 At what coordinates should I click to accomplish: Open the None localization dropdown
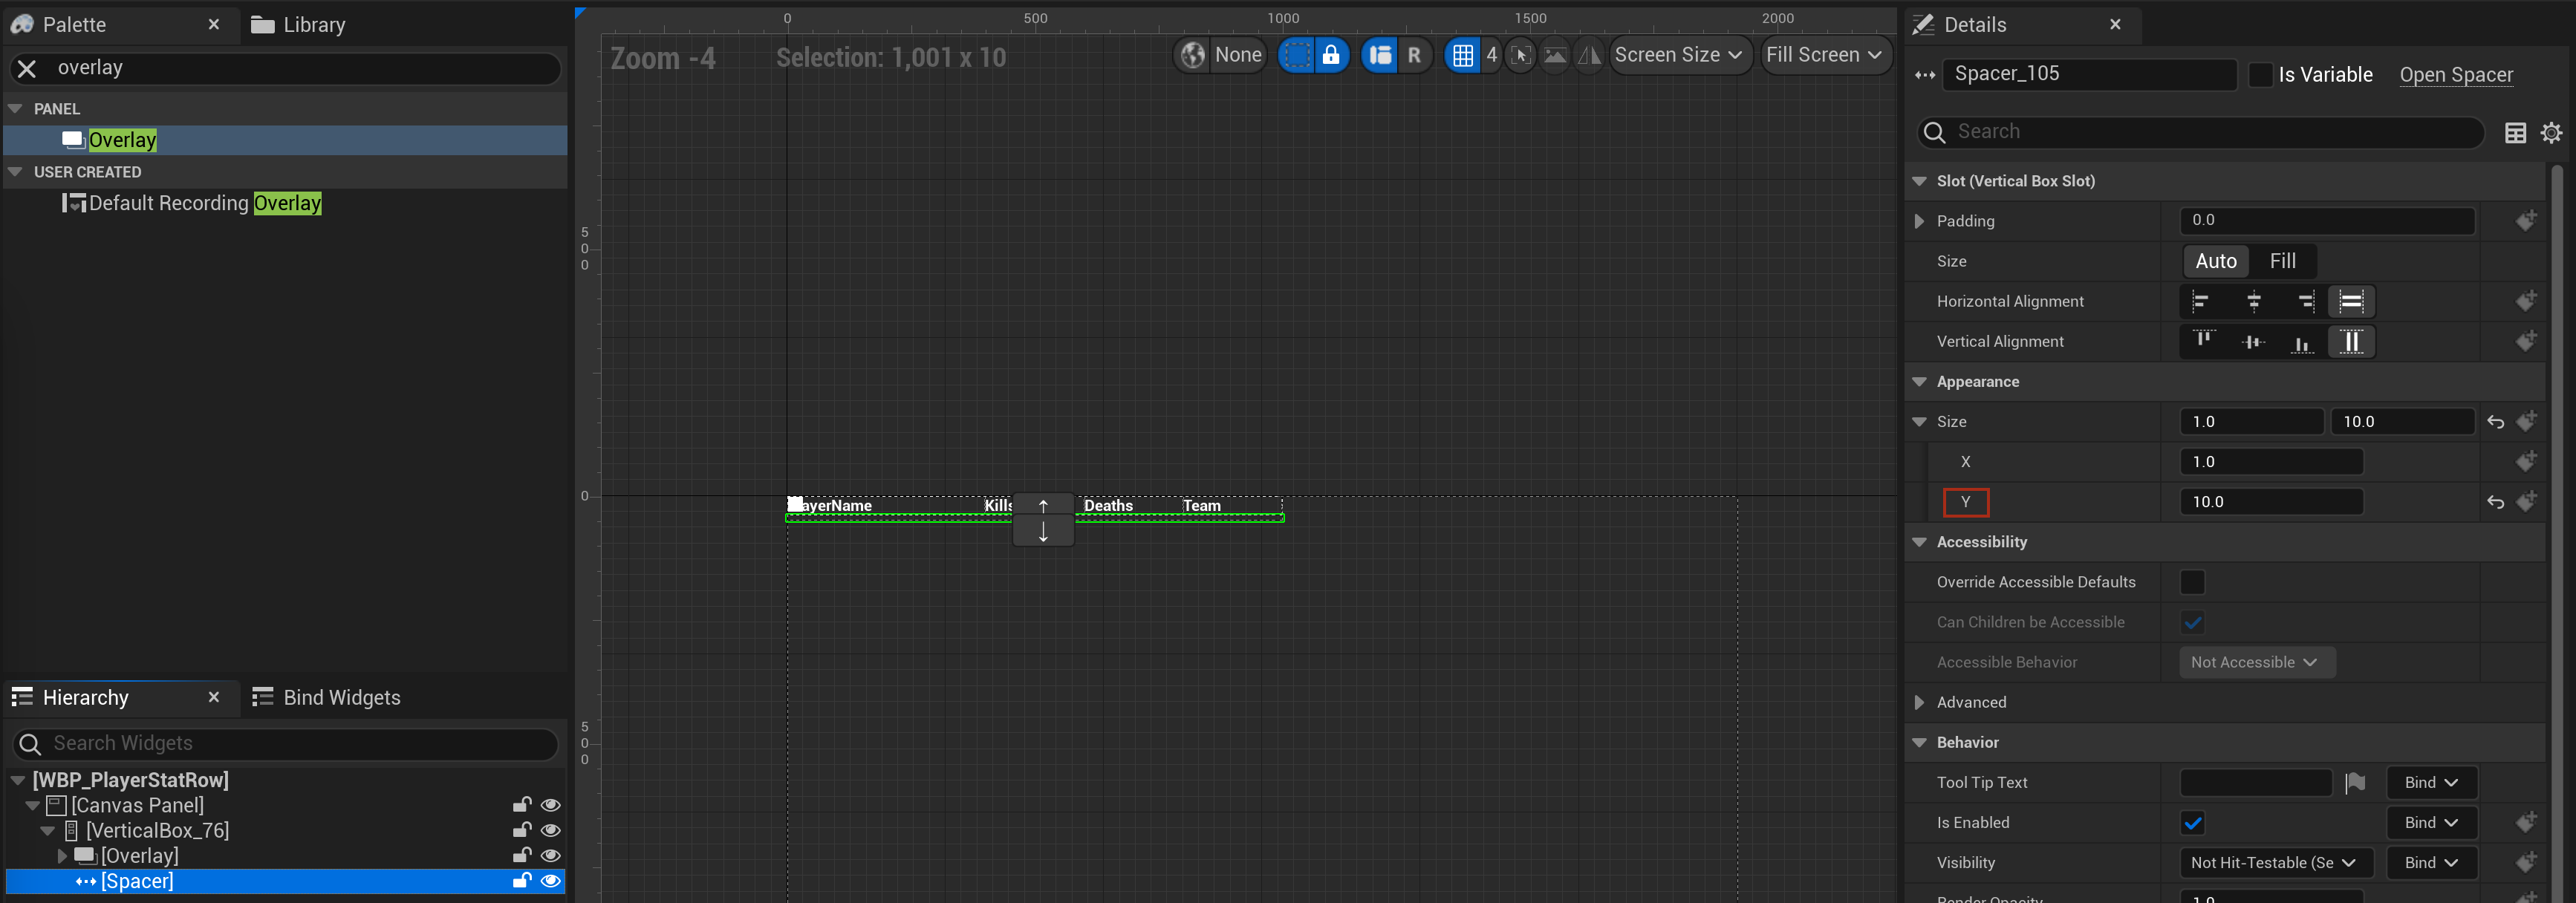pyautogui.click(x=1238, y=55)
